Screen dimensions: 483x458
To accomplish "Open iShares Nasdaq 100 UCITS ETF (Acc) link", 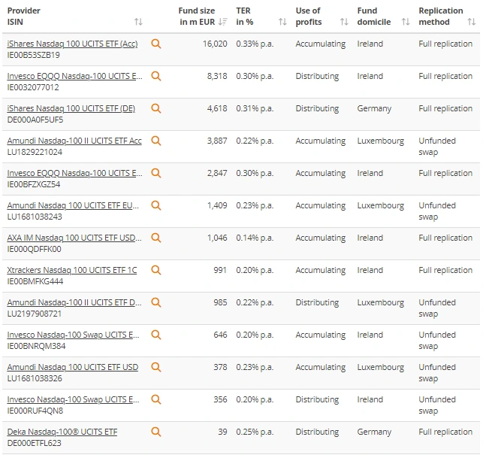I will (x=72, y=44).
